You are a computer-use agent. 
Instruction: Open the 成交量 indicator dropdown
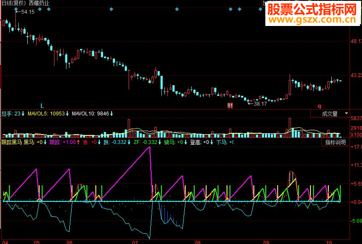[x=330, y=114]
